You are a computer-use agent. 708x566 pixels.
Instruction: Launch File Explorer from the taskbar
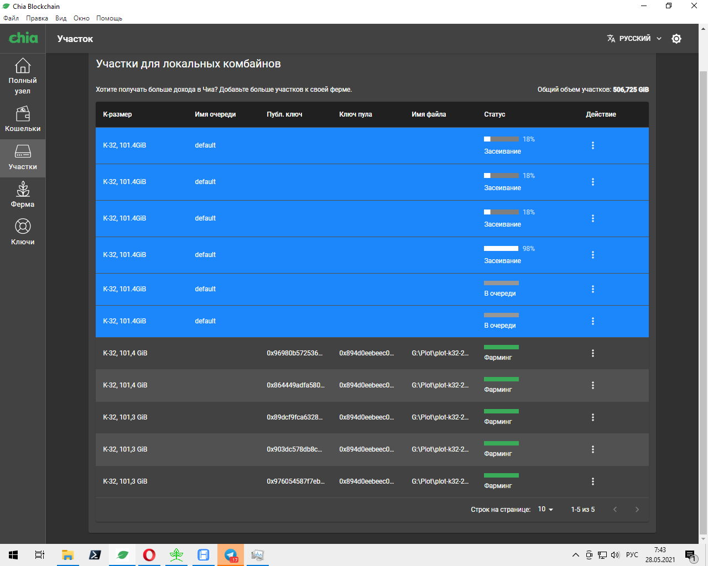[67, 555]
